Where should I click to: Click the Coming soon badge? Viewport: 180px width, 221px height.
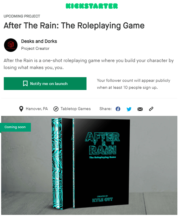click(x=15, y=127)
